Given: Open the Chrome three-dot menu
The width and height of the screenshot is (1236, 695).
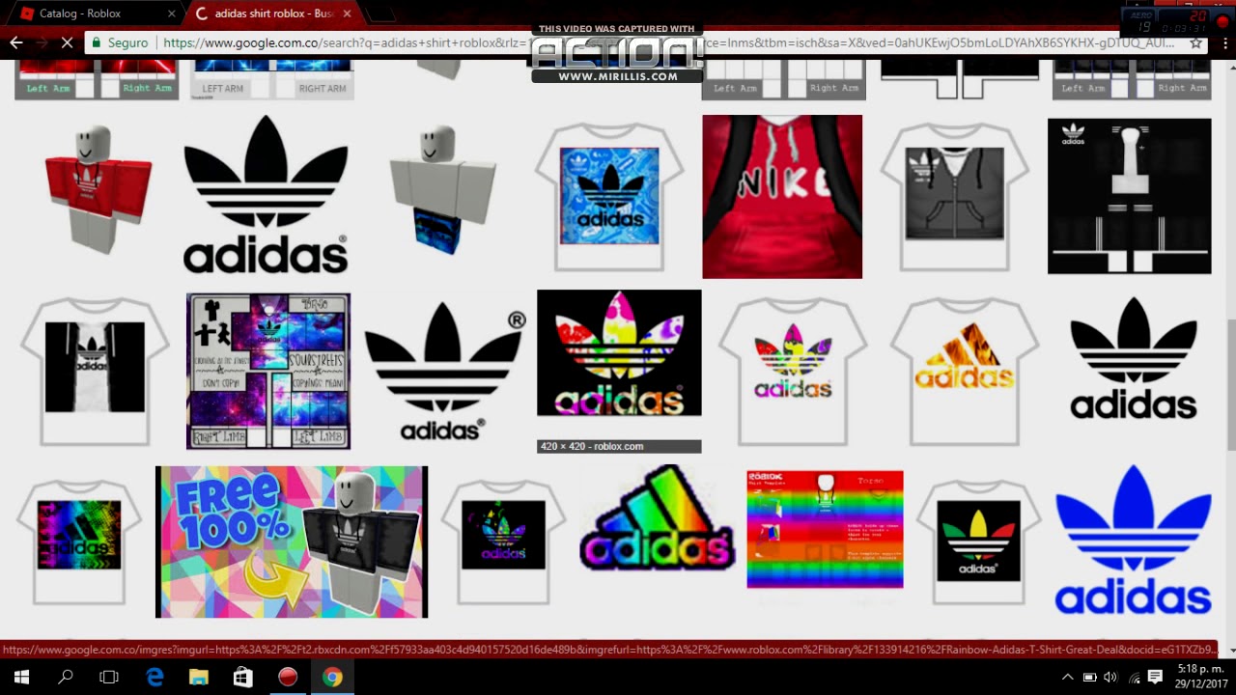Looking at the screenshot, I should click(1224, 42).
